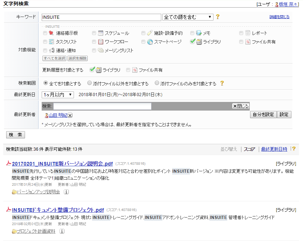Image resolution: width=303 pixels, height=245 pixels.
Task: Open info icon next to プロジェクト計画資料
Action: (x=62, y=231)
